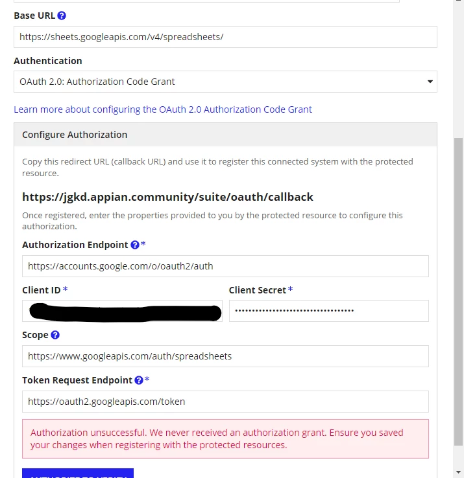Viewport: 464px width, 478px height.
Task: Select the redacted Client ID field
Action: coord(122,311)
